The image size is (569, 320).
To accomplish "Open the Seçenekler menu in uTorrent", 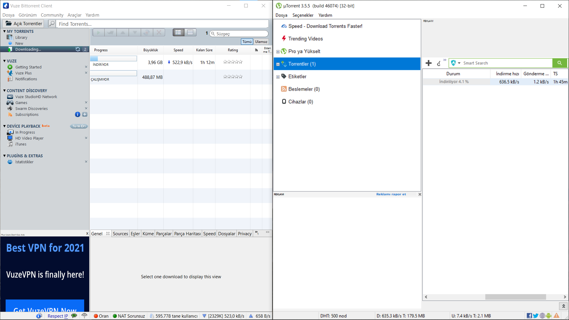I will click(x=303, y=15).
